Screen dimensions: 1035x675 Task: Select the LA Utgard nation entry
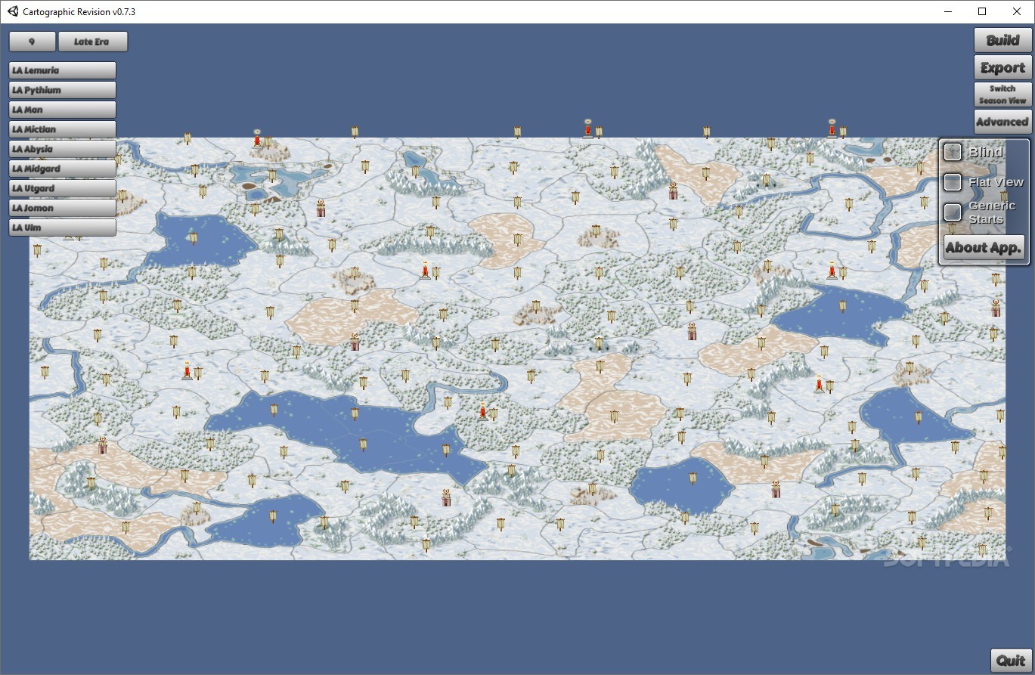pos(62,188)
